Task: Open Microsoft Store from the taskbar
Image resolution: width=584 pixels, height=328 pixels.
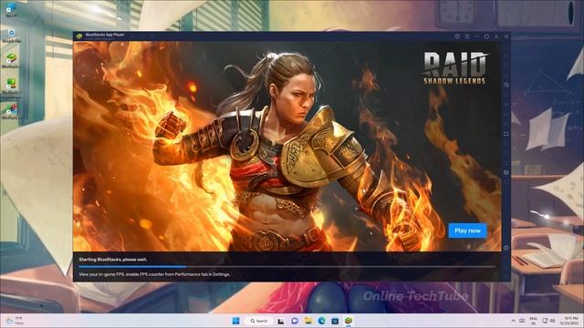Action: [x=335, y=321]
